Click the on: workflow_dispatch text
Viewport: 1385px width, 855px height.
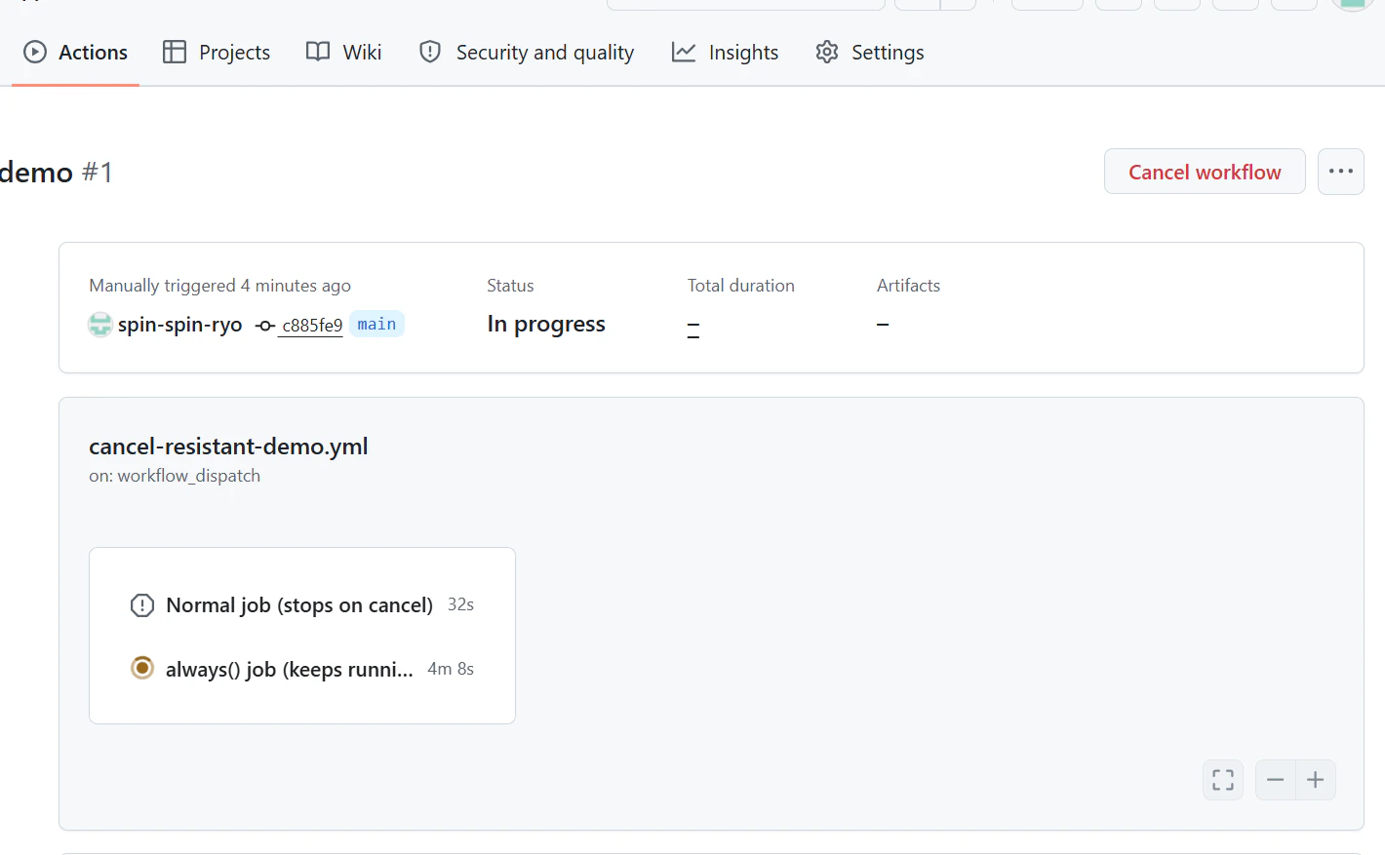click(175, 476)
